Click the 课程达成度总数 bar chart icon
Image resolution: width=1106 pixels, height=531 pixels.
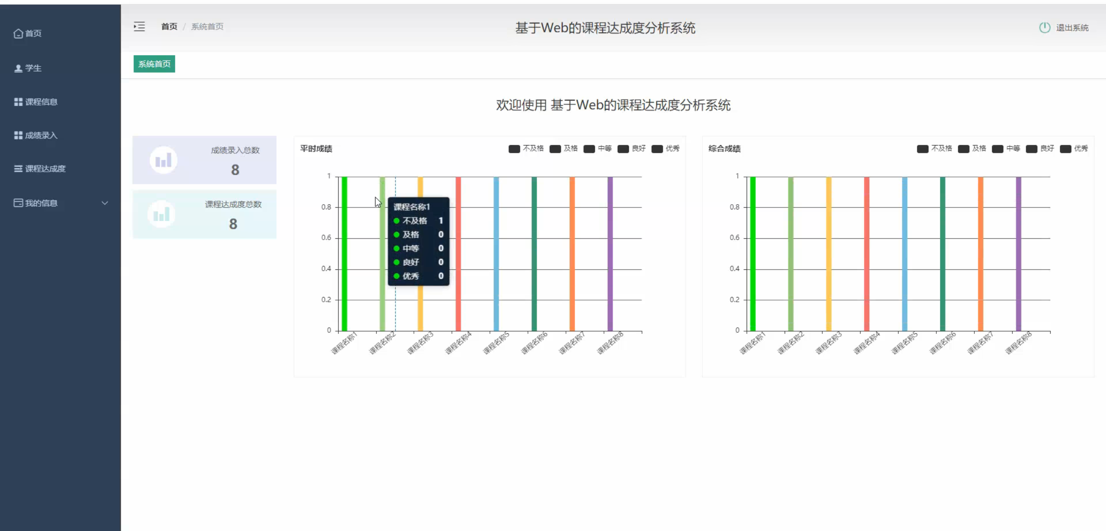[161, 215]
